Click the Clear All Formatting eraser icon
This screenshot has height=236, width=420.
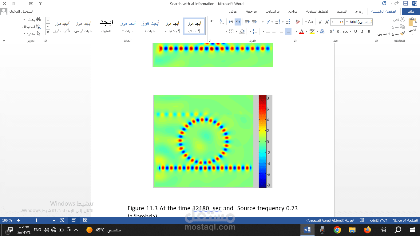click(298, 22)
